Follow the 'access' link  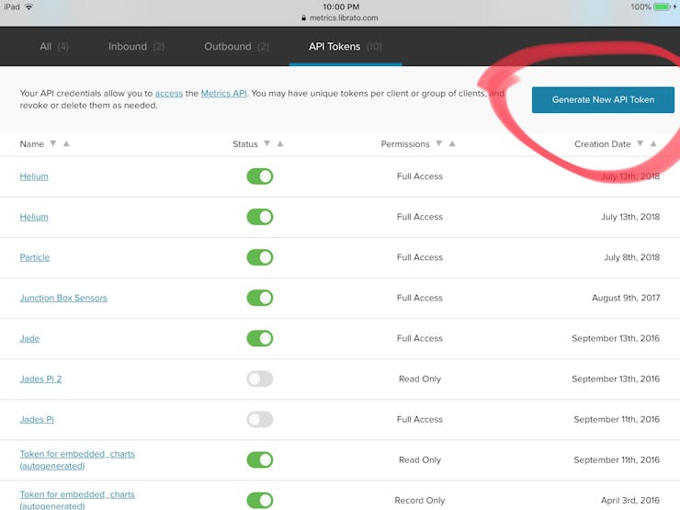[x=169, y=93]
